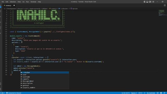Minimize the VS Code window

157,2
